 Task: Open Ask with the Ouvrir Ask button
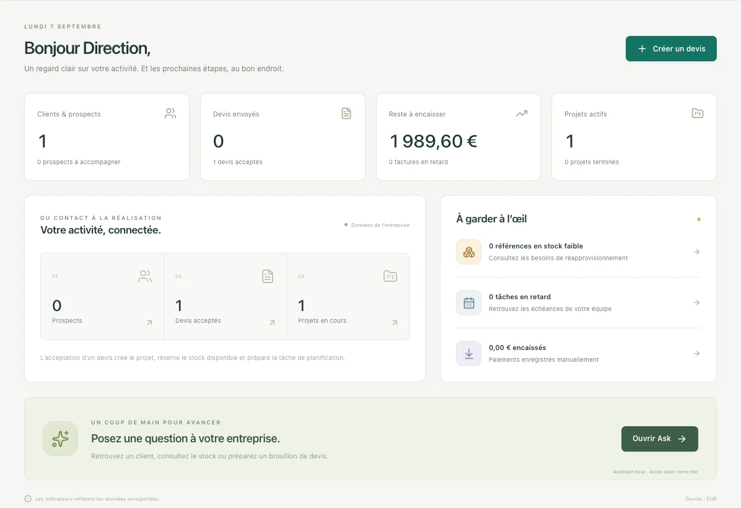[x=659, y=439]
